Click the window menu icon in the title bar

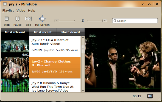click(5, 4)
